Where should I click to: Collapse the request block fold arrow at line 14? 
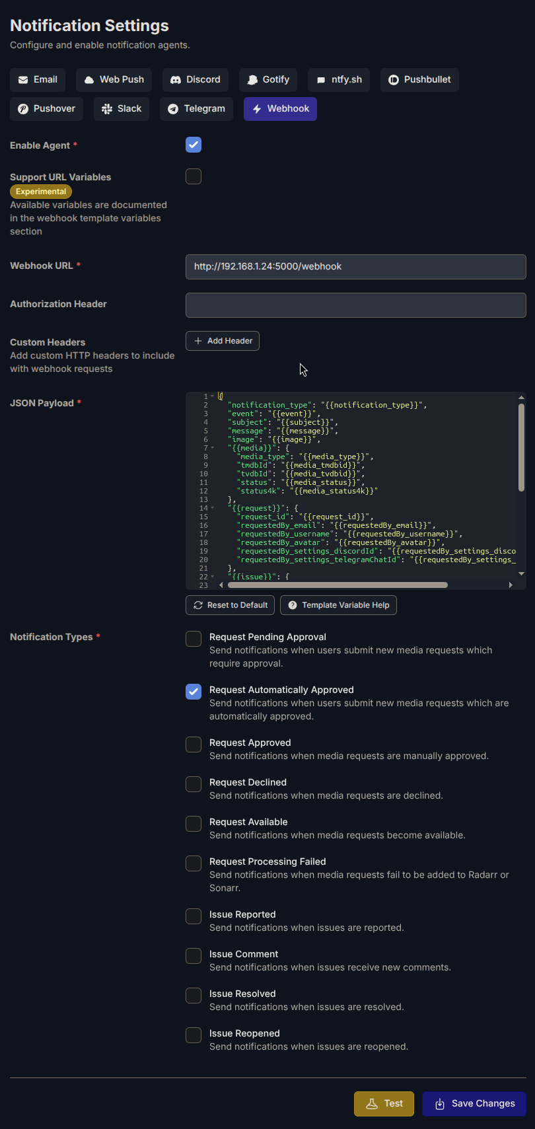click(213, 508)
